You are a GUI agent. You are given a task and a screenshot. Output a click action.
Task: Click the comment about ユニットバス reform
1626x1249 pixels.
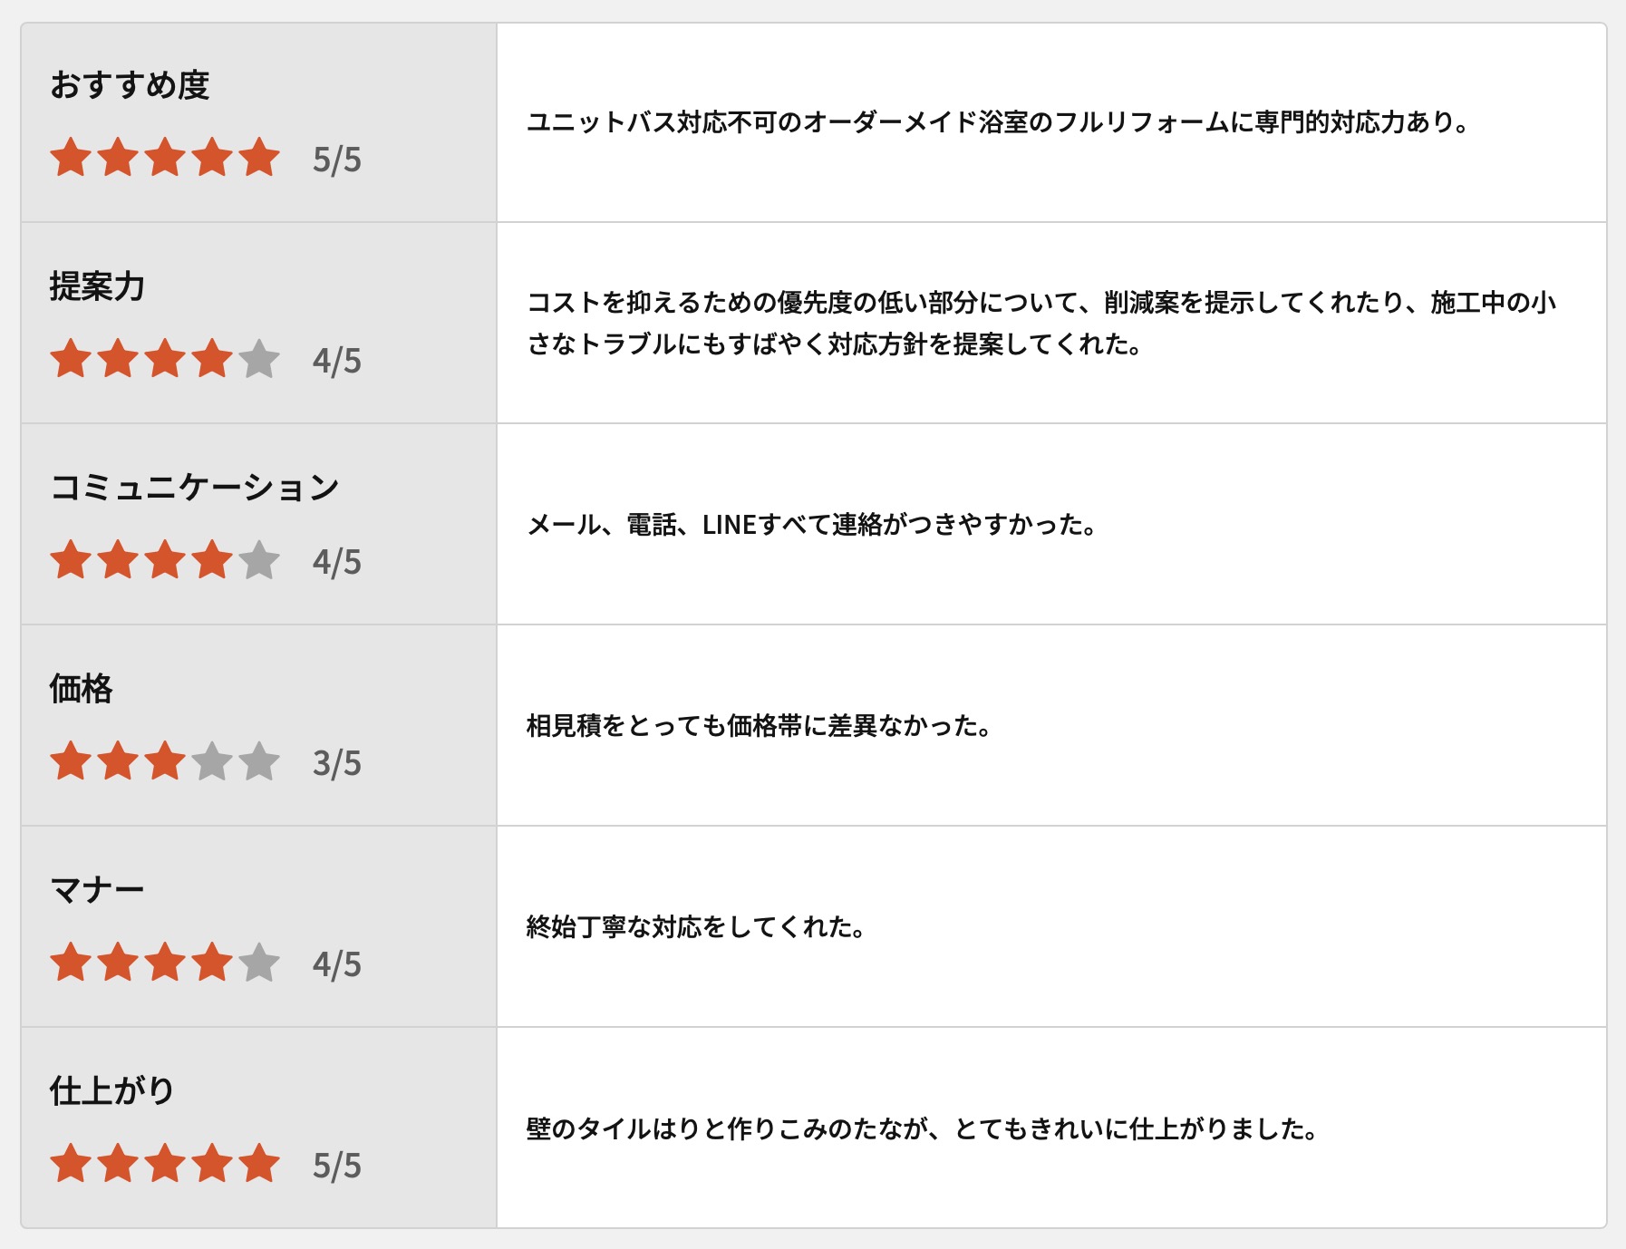(997, 122)
